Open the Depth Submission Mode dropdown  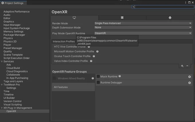click(x=143, y=27)
